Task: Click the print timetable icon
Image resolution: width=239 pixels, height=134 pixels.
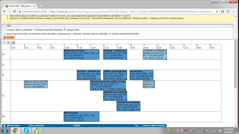Action: (x=13, y=42)
